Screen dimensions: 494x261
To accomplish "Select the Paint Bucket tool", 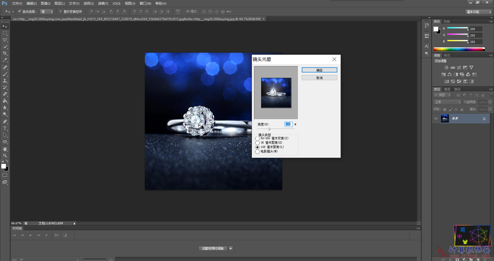I will click(5, 101).
